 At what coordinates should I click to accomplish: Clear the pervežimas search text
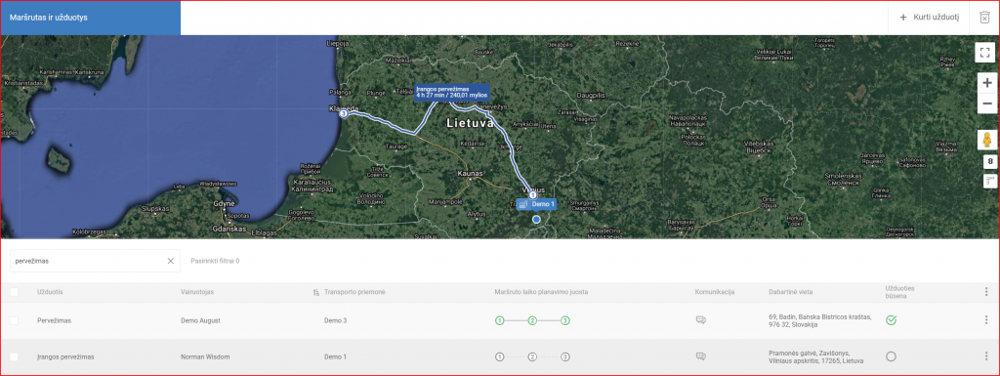pyautogui.click(x=170, y=261)
